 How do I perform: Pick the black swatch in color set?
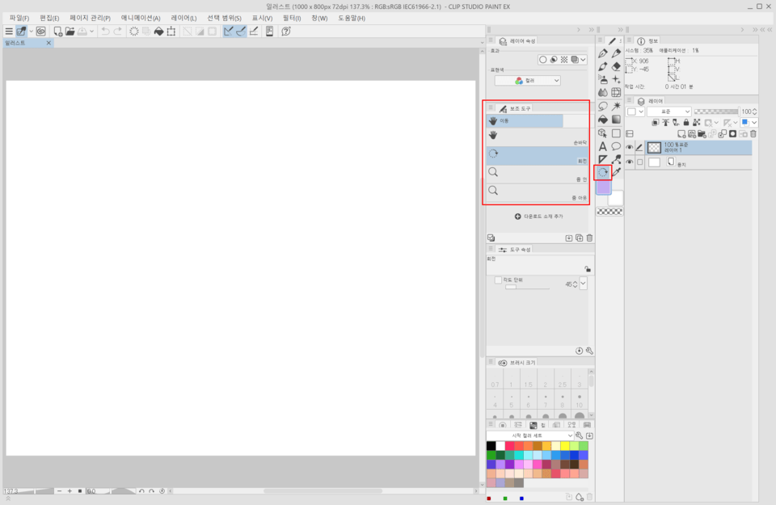[491, 446]
